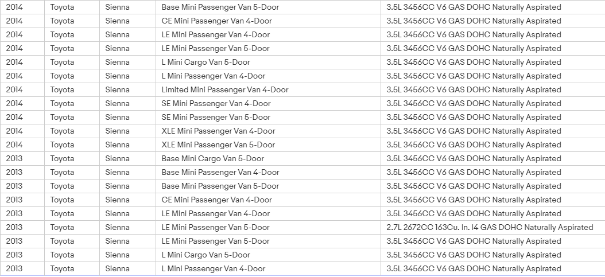Image resolution: width=605 pixels, height=277 pixels.
Task: Click the 2014 CE Mini Passenger Van 4-Door cell
Action: [268, 21]
